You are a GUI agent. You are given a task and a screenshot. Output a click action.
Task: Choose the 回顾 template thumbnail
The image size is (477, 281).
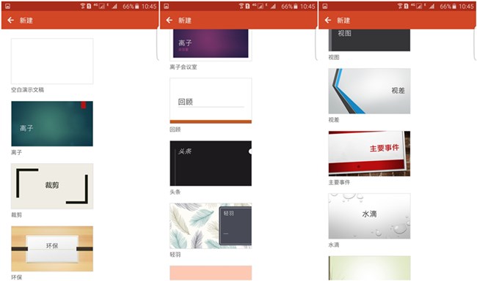point(211,101)
